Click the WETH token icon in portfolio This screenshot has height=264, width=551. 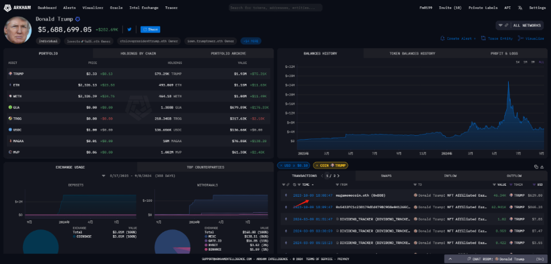10,96
